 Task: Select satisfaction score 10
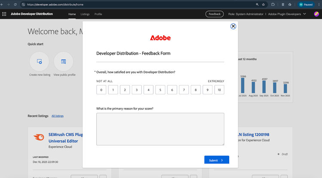pos(219,90)
